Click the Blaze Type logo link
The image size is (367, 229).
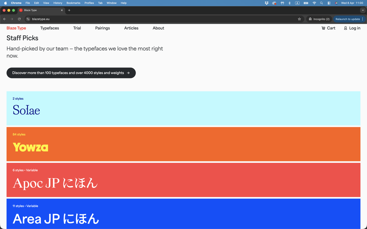click(x=16, y=28)
